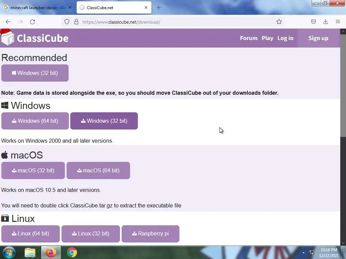
Task: Open the Firefox downloads panel
Action: [x=325, y=22]
